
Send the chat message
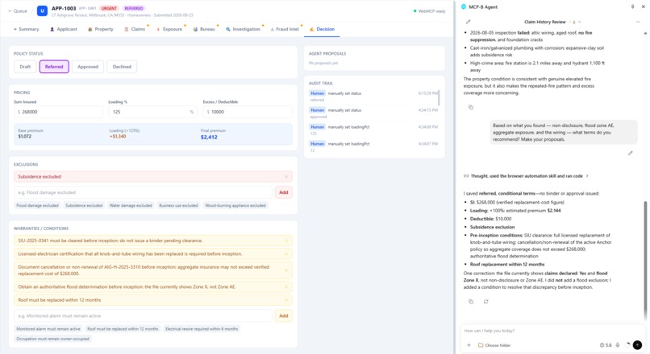click(638, 344)
